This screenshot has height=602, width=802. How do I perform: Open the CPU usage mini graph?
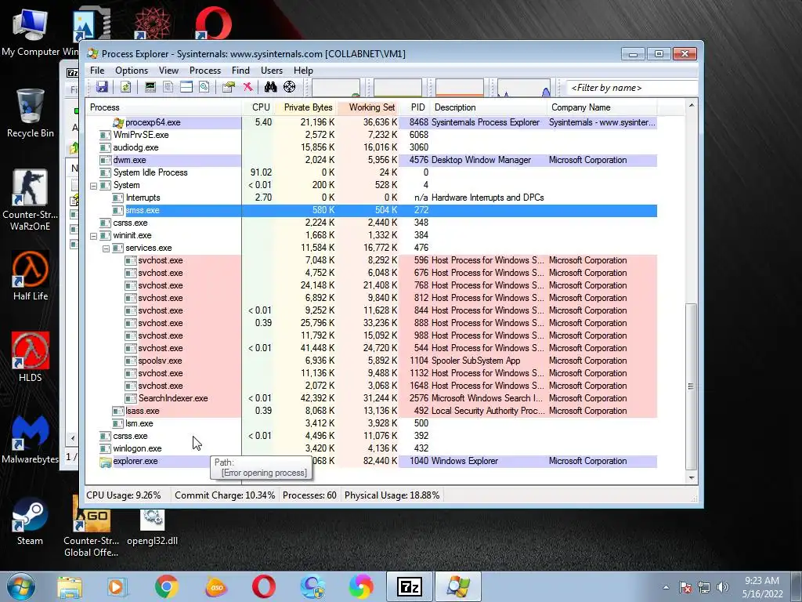click(336, 88)
